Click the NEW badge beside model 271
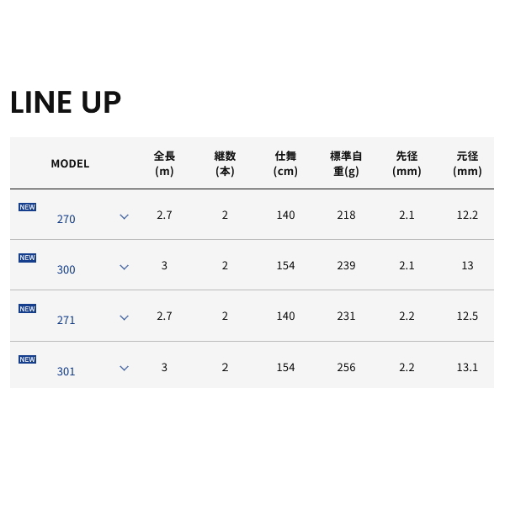The image size is (505, 505). [x=28, y=309]
